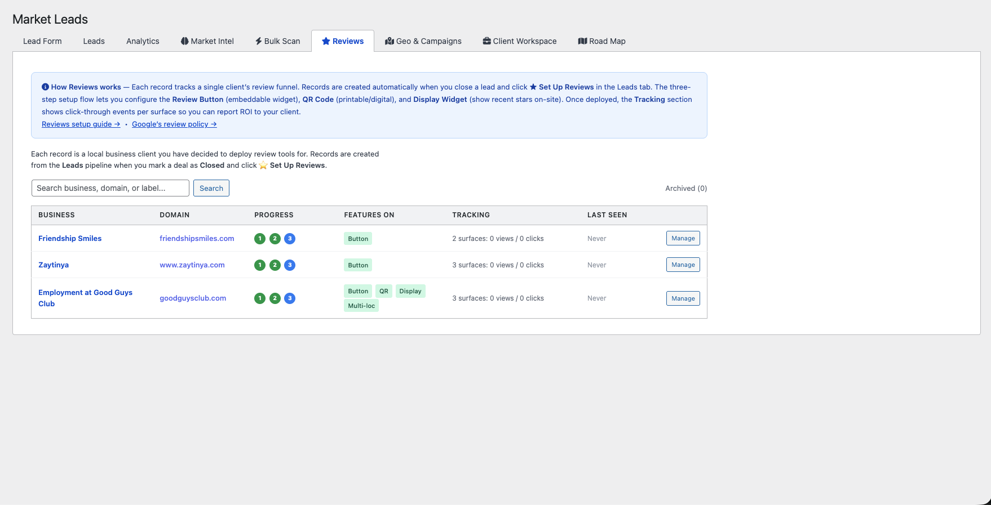Open the Zaytinya business record
991x505 pixels.
click(54, 265)
